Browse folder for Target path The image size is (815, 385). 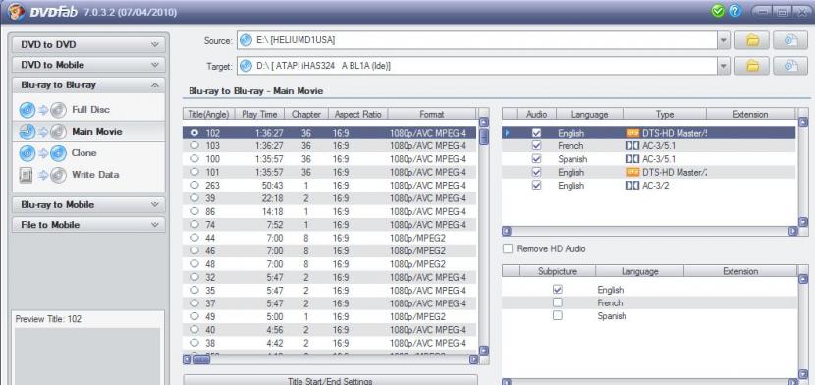[x=751, y=66]
